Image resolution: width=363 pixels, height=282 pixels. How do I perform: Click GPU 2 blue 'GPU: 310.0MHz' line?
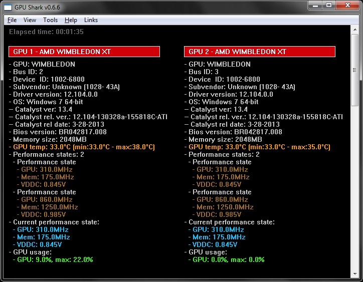click(216, 230)
